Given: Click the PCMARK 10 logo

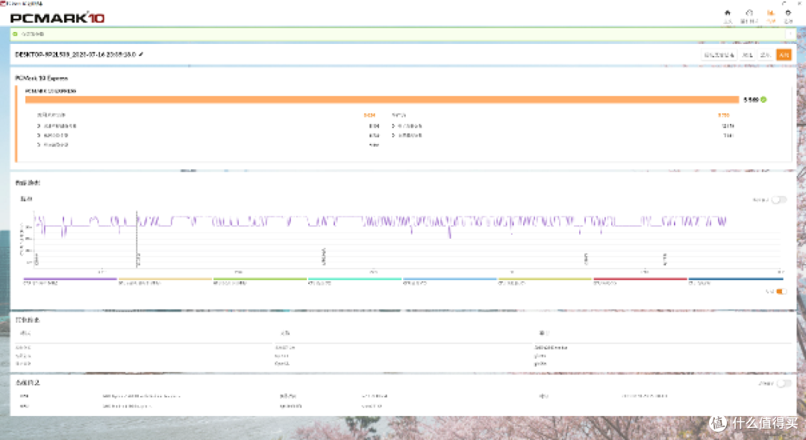Looking at the screenshot, I should (57, 18).
